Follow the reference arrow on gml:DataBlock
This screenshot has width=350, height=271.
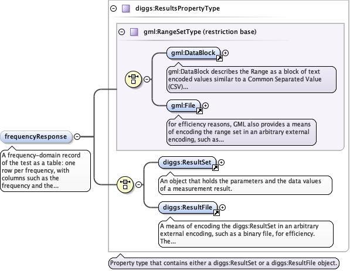point(219,59)
